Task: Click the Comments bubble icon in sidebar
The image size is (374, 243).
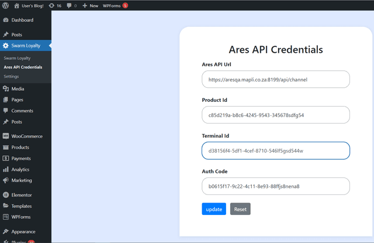Action: 6,111
